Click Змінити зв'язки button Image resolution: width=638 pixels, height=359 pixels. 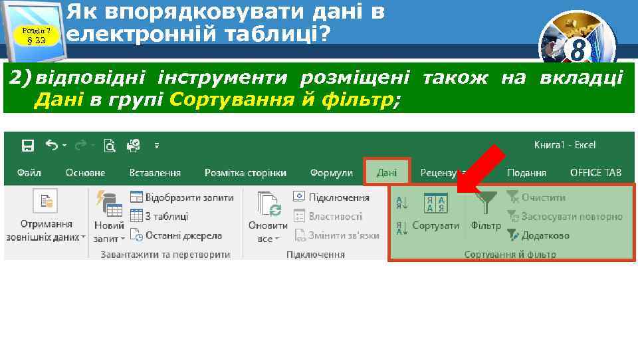[336, 235]
